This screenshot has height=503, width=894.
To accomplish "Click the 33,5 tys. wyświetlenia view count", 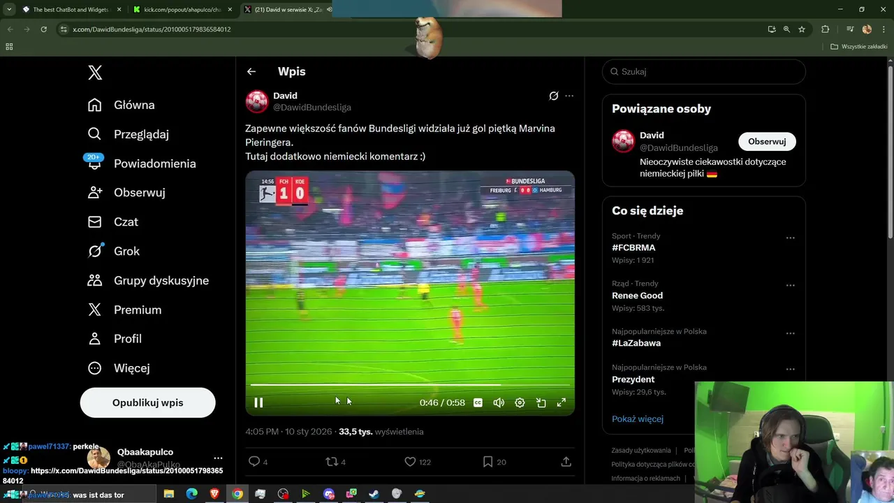I will pyautogui.click(x=381, y=432).
